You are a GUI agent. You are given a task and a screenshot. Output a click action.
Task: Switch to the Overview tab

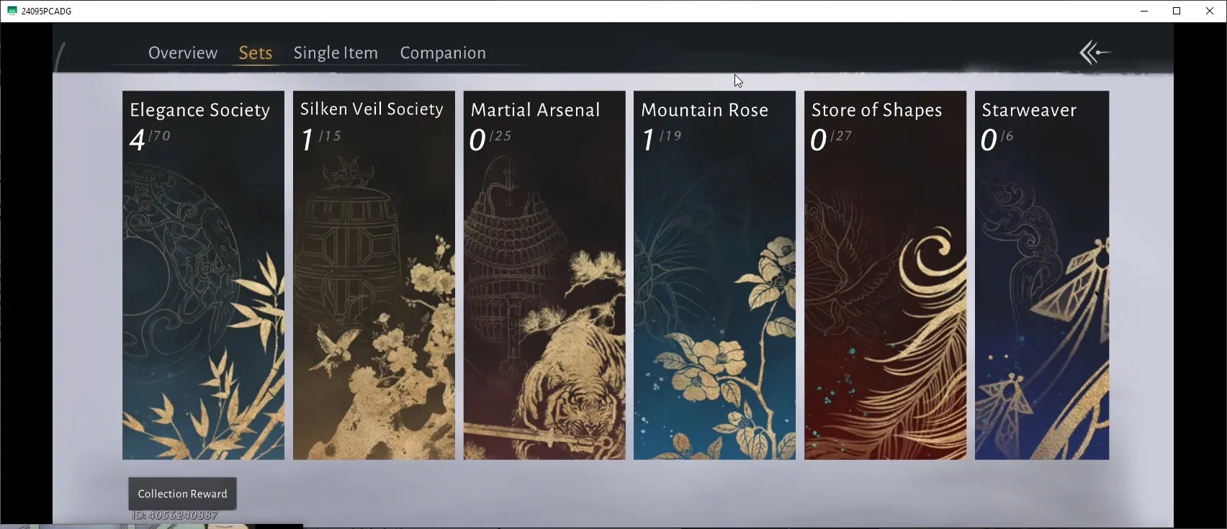click(183, 53)
